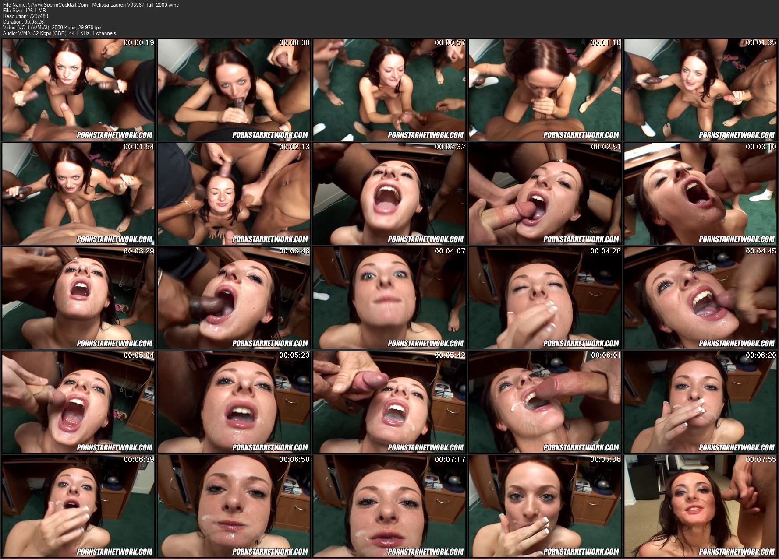Viewport: 779px width, 559px height.
Task: Choose the thumbnail stamped 00:01:35
Action: 701,89
